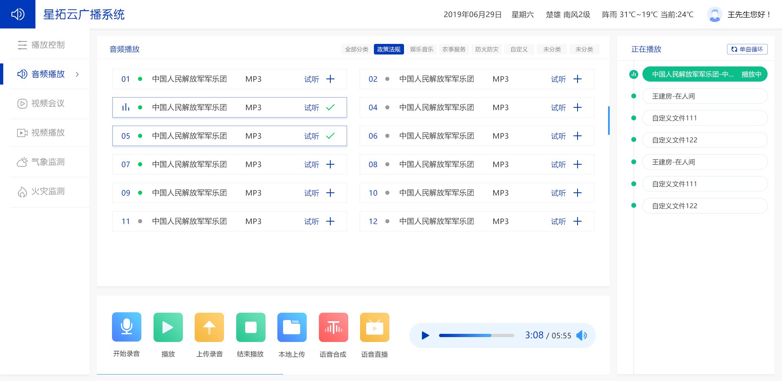Mute audio with the player volume icon
782x381 pixels.
tap(582, 335)
